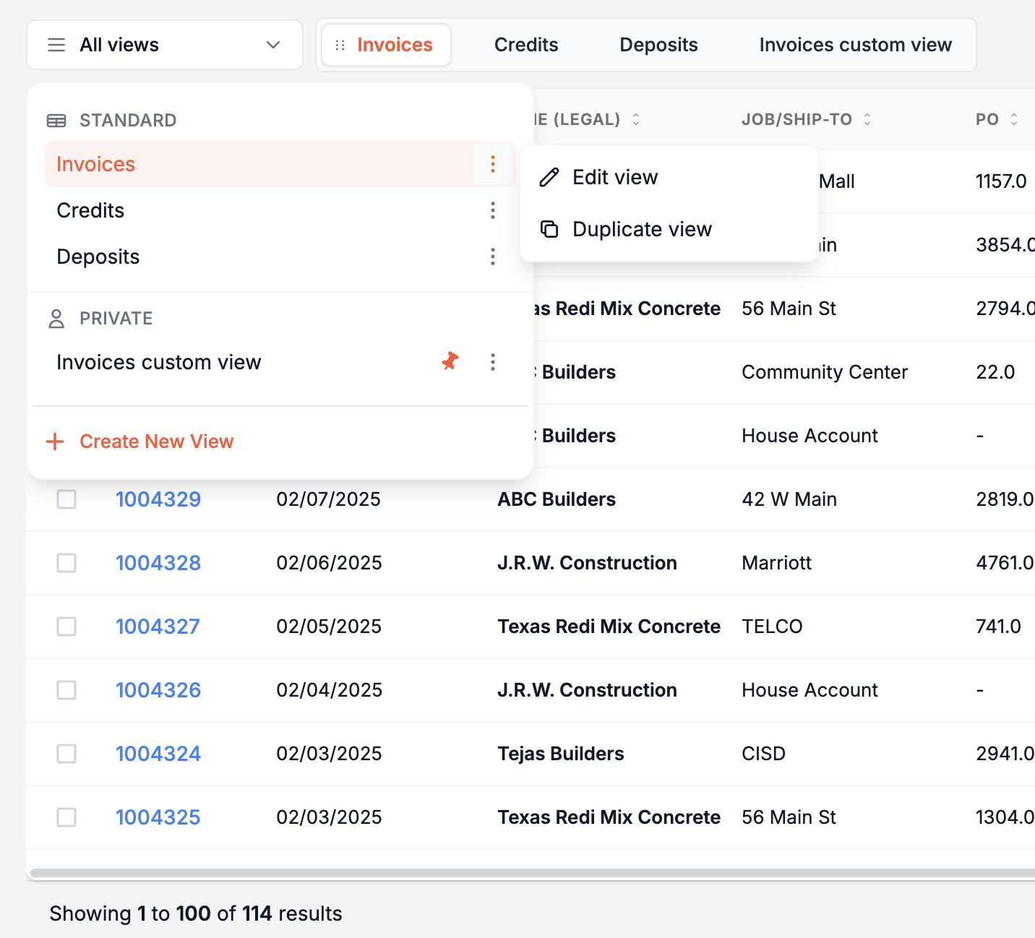The width and height of the screenshot is (1035, 938).
Task: Click PO value 22.0
Action: (x=995, y=372)
